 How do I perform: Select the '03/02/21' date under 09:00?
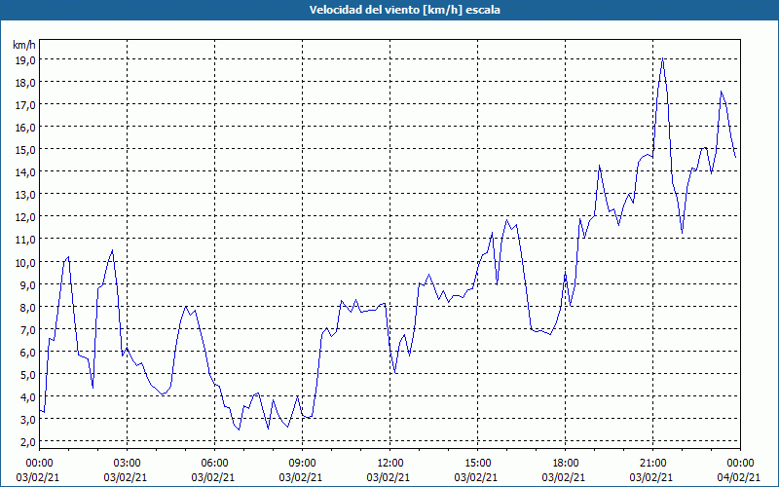pyautogui.click(x=301, y=477)
